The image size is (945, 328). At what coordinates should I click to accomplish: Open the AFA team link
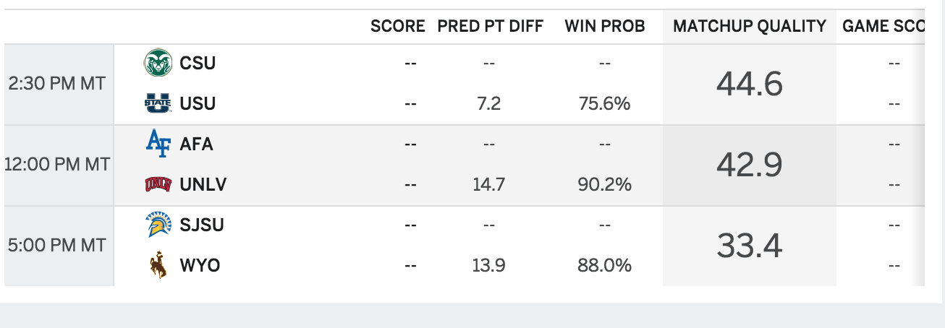[x=196, y=144]
